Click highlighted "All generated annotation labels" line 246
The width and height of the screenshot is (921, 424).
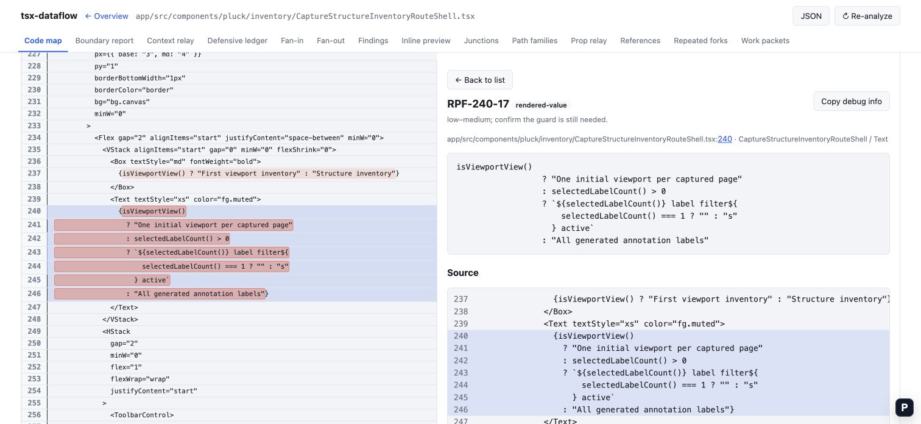pyautogui.click(x=160, y=294)
